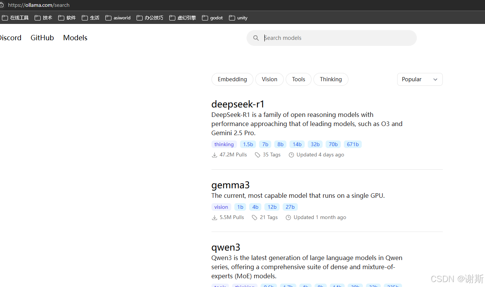Click the "35 Tags" text
The height and width of the screenshot is (287, 485).
pos(272,155)
